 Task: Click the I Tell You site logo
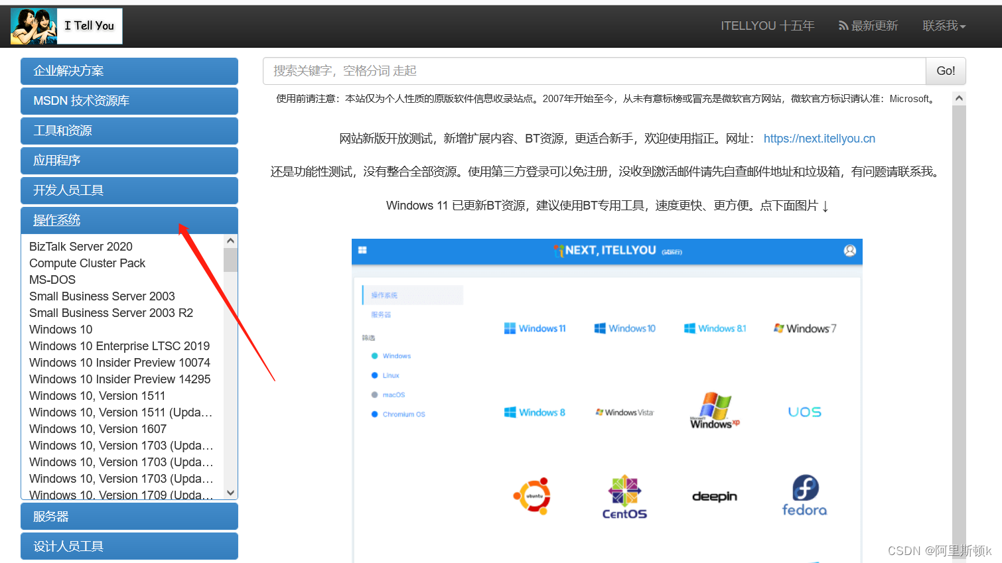[66, 27]
